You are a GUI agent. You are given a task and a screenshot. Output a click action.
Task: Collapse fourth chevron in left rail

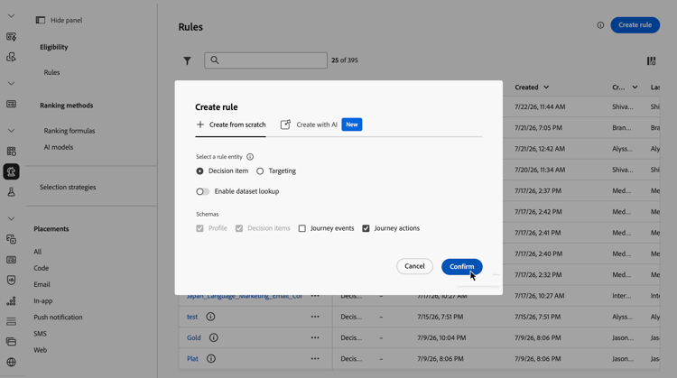tap(11, 218)
